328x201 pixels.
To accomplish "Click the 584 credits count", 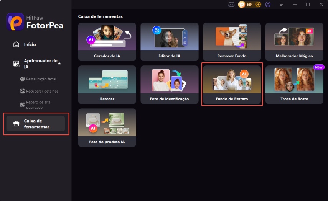I will point(250,4).
